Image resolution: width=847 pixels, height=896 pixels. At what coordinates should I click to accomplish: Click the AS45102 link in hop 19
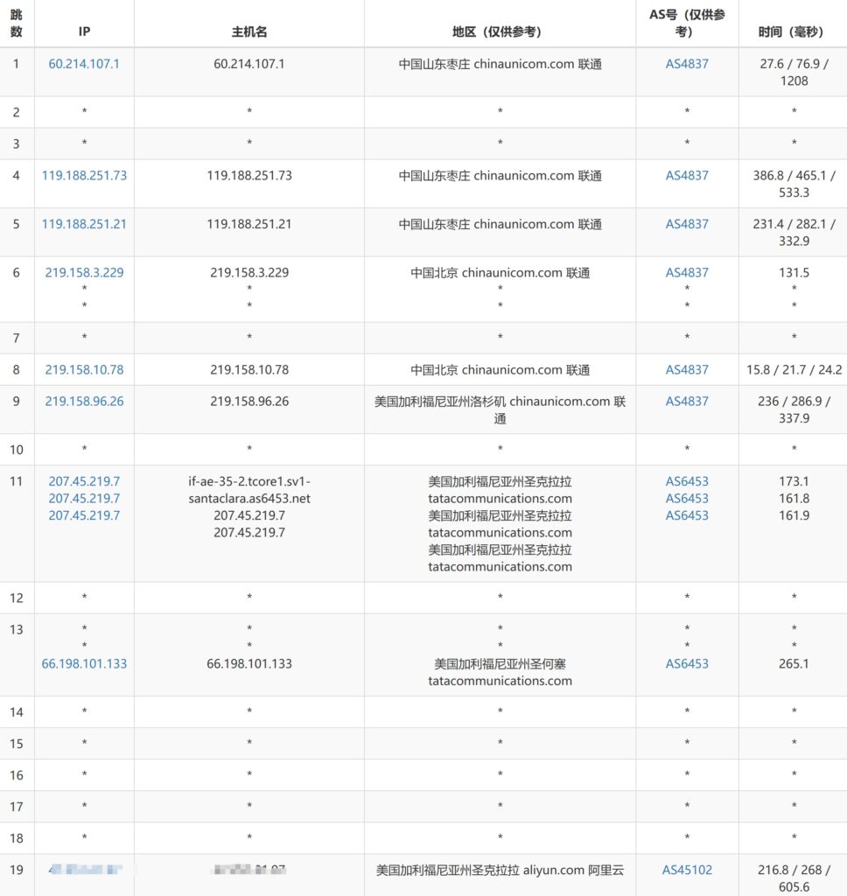coord(687,870)
